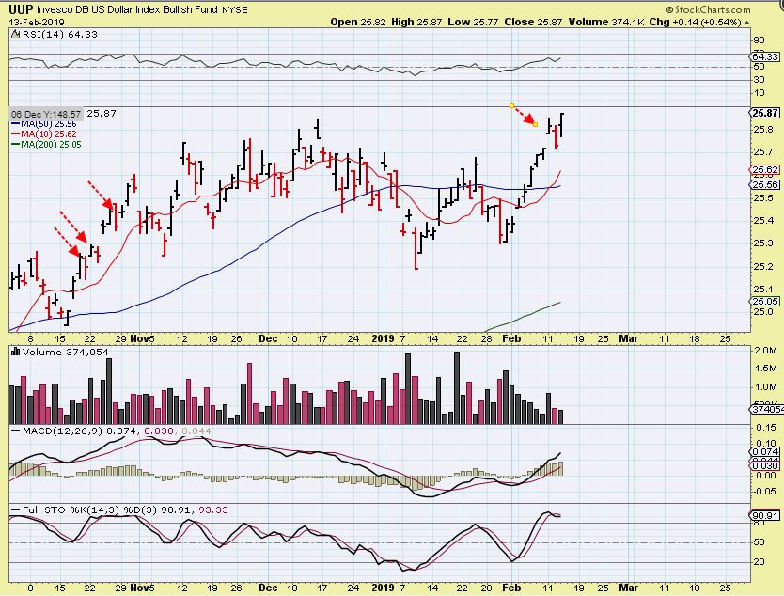Image resolution: width=784 pixels, height=596 pixels.
Task: Click the 25.3 price axis label
Action: tap(763, 243)
